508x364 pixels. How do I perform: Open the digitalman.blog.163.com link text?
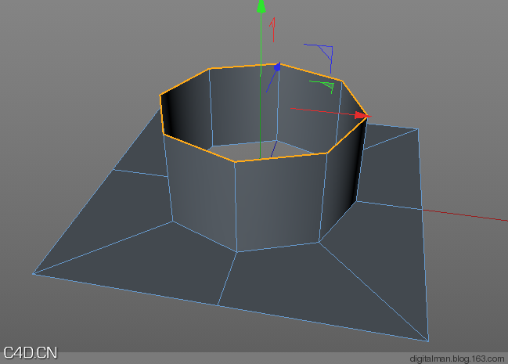click(x=457, y=358)
